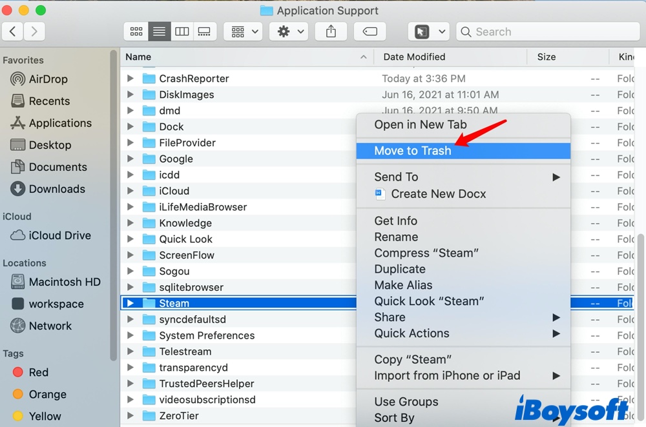Open the group-by dropdown in toolbar
This screenshot has height=427, width=646.
pyautogui.click(x=244, y=31)
